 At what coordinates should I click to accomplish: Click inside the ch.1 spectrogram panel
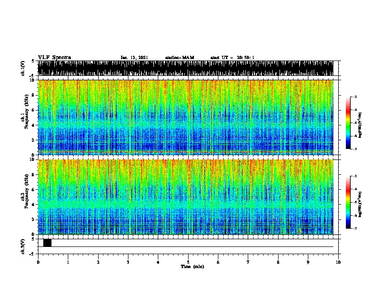pyautogui.click(x=186, y=117)
